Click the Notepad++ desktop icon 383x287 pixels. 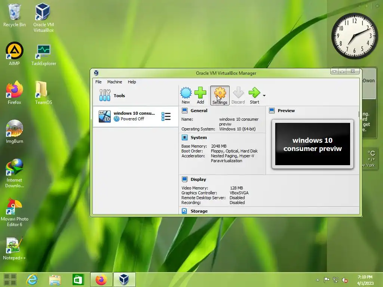coord(15,249)
